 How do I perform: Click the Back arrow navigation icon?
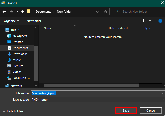pos(4,12)
